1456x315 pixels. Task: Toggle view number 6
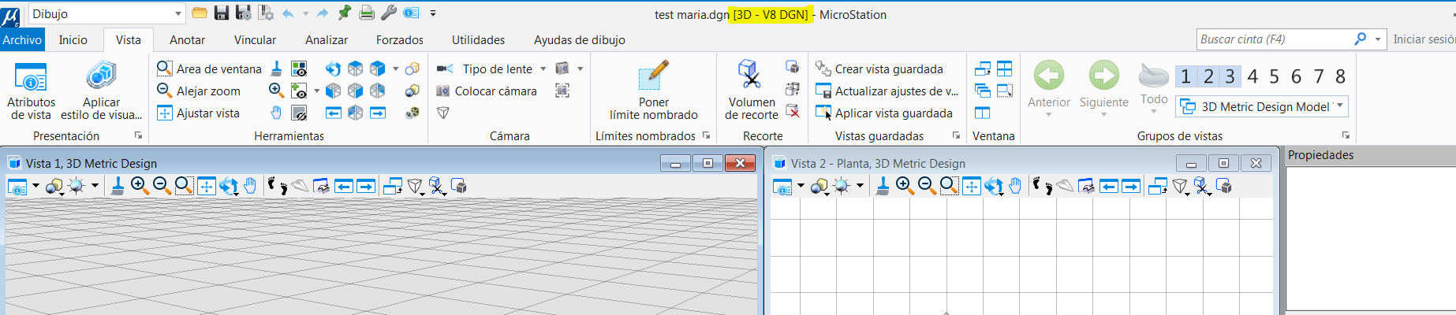pos(1296,76)
